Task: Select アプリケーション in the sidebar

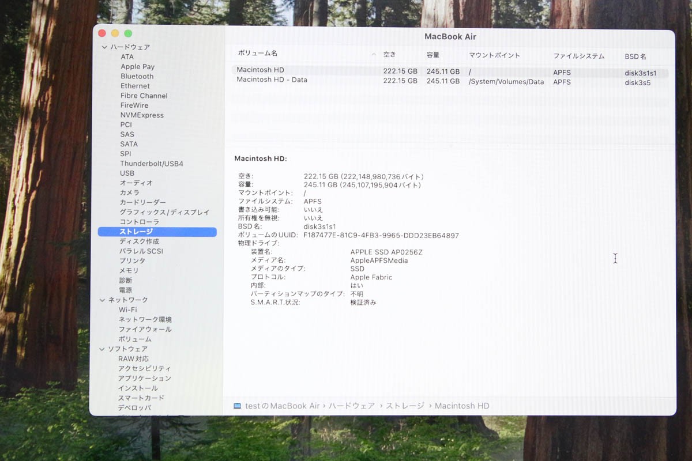Action: point(144,378)
